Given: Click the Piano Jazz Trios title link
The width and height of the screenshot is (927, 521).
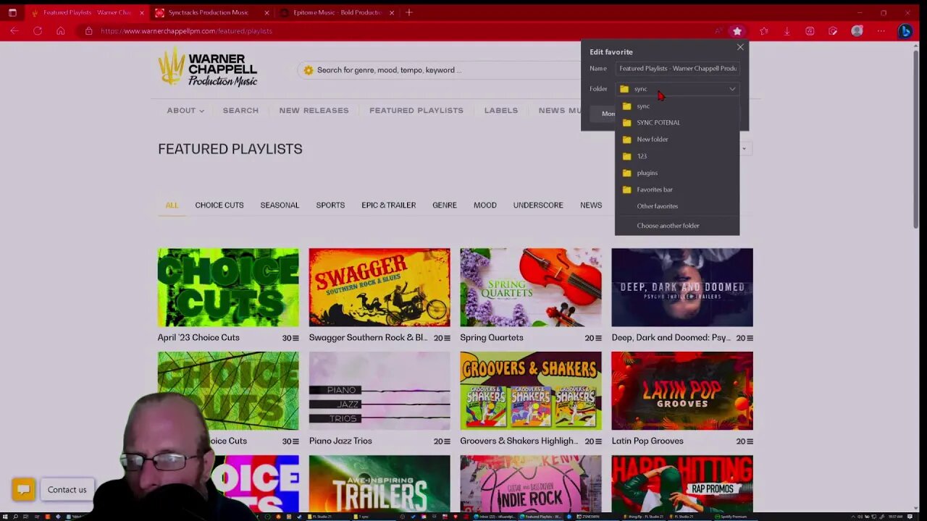Looking at the screenshot, I should [x=340, y=441].
